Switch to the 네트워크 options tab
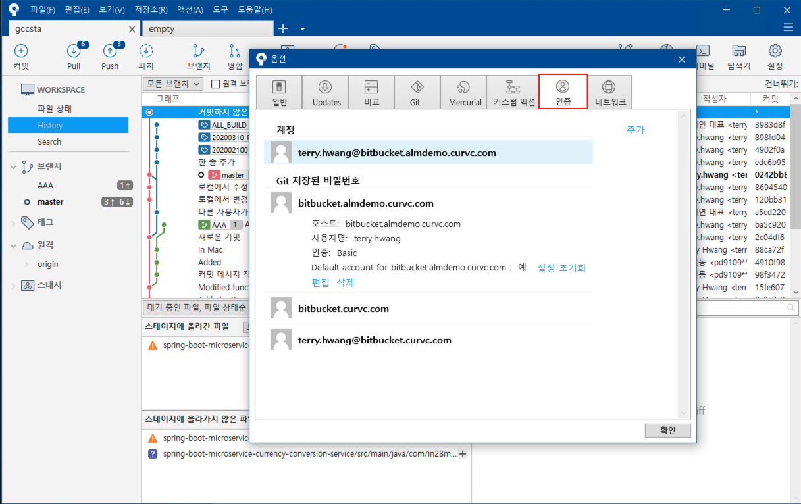Viewport: 801px width, 504px height. pyautogui.click(x=609, y=92)
